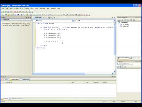Close the Error List panel

[115, 77]
